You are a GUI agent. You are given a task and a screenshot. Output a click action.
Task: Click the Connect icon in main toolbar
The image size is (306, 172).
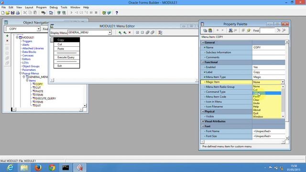pyautogui.click(x=43, y=13)
